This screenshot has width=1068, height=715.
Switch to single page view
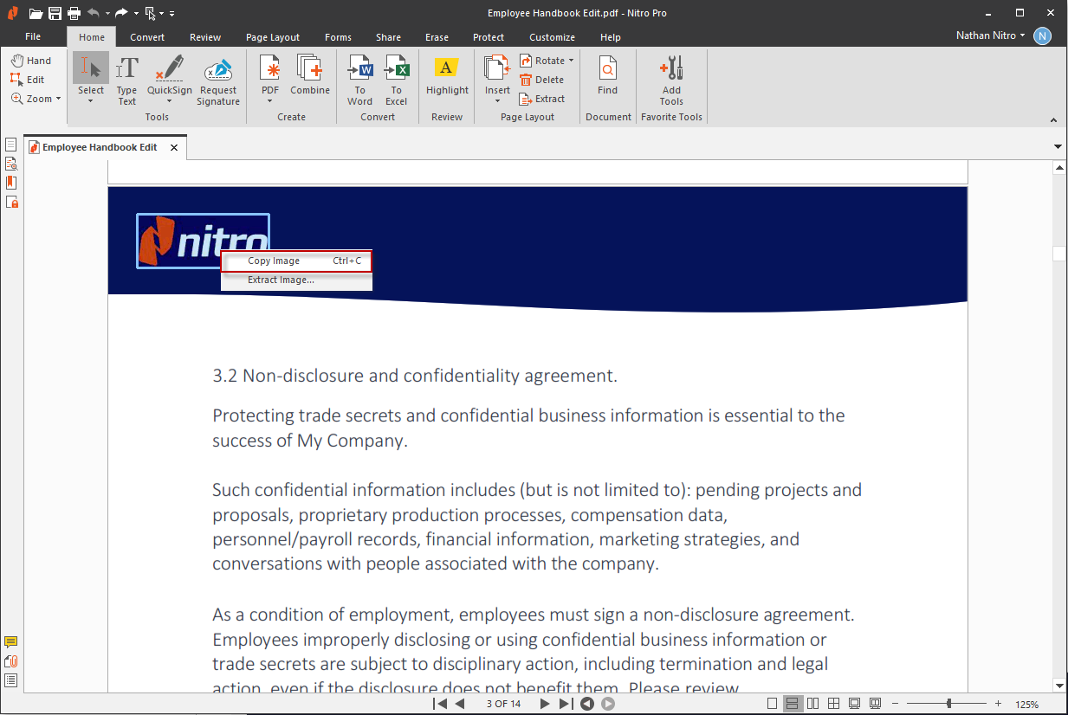[773, 704]
